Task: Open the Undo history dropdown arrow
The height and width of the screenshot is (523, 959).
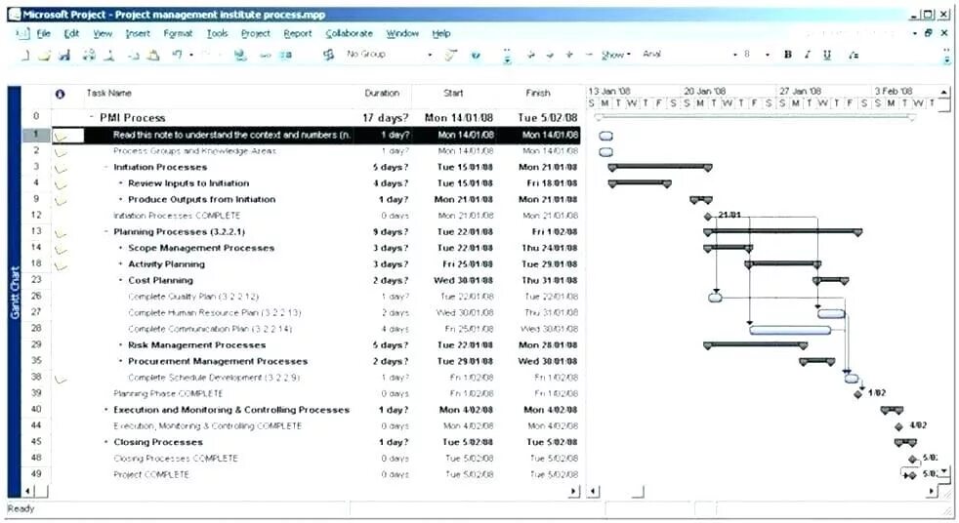Action: pos(190,55)
